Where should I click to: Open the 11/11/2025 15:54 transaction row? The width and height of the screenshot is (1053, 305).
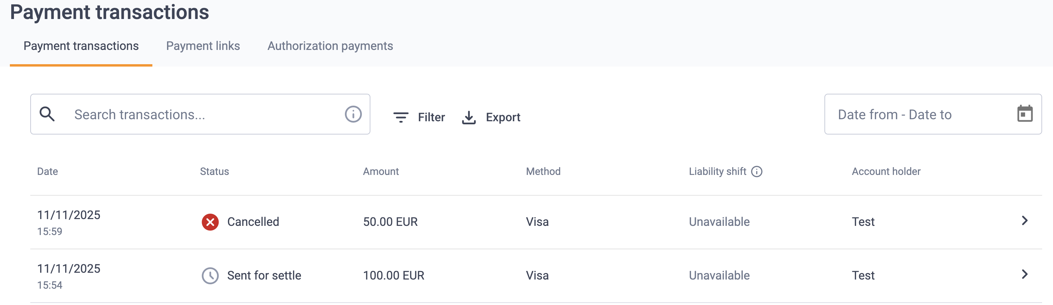pos(536,276)
